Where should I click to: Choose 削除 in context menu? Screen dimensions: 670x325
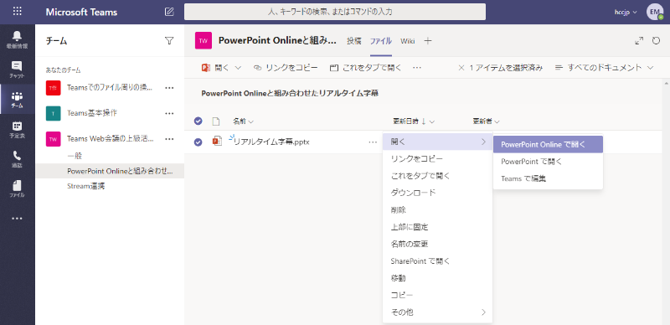(x=437, y=209)
